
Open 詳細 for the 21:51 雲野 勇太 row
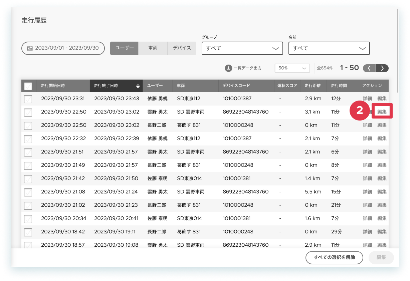click(x=367, y=152)
